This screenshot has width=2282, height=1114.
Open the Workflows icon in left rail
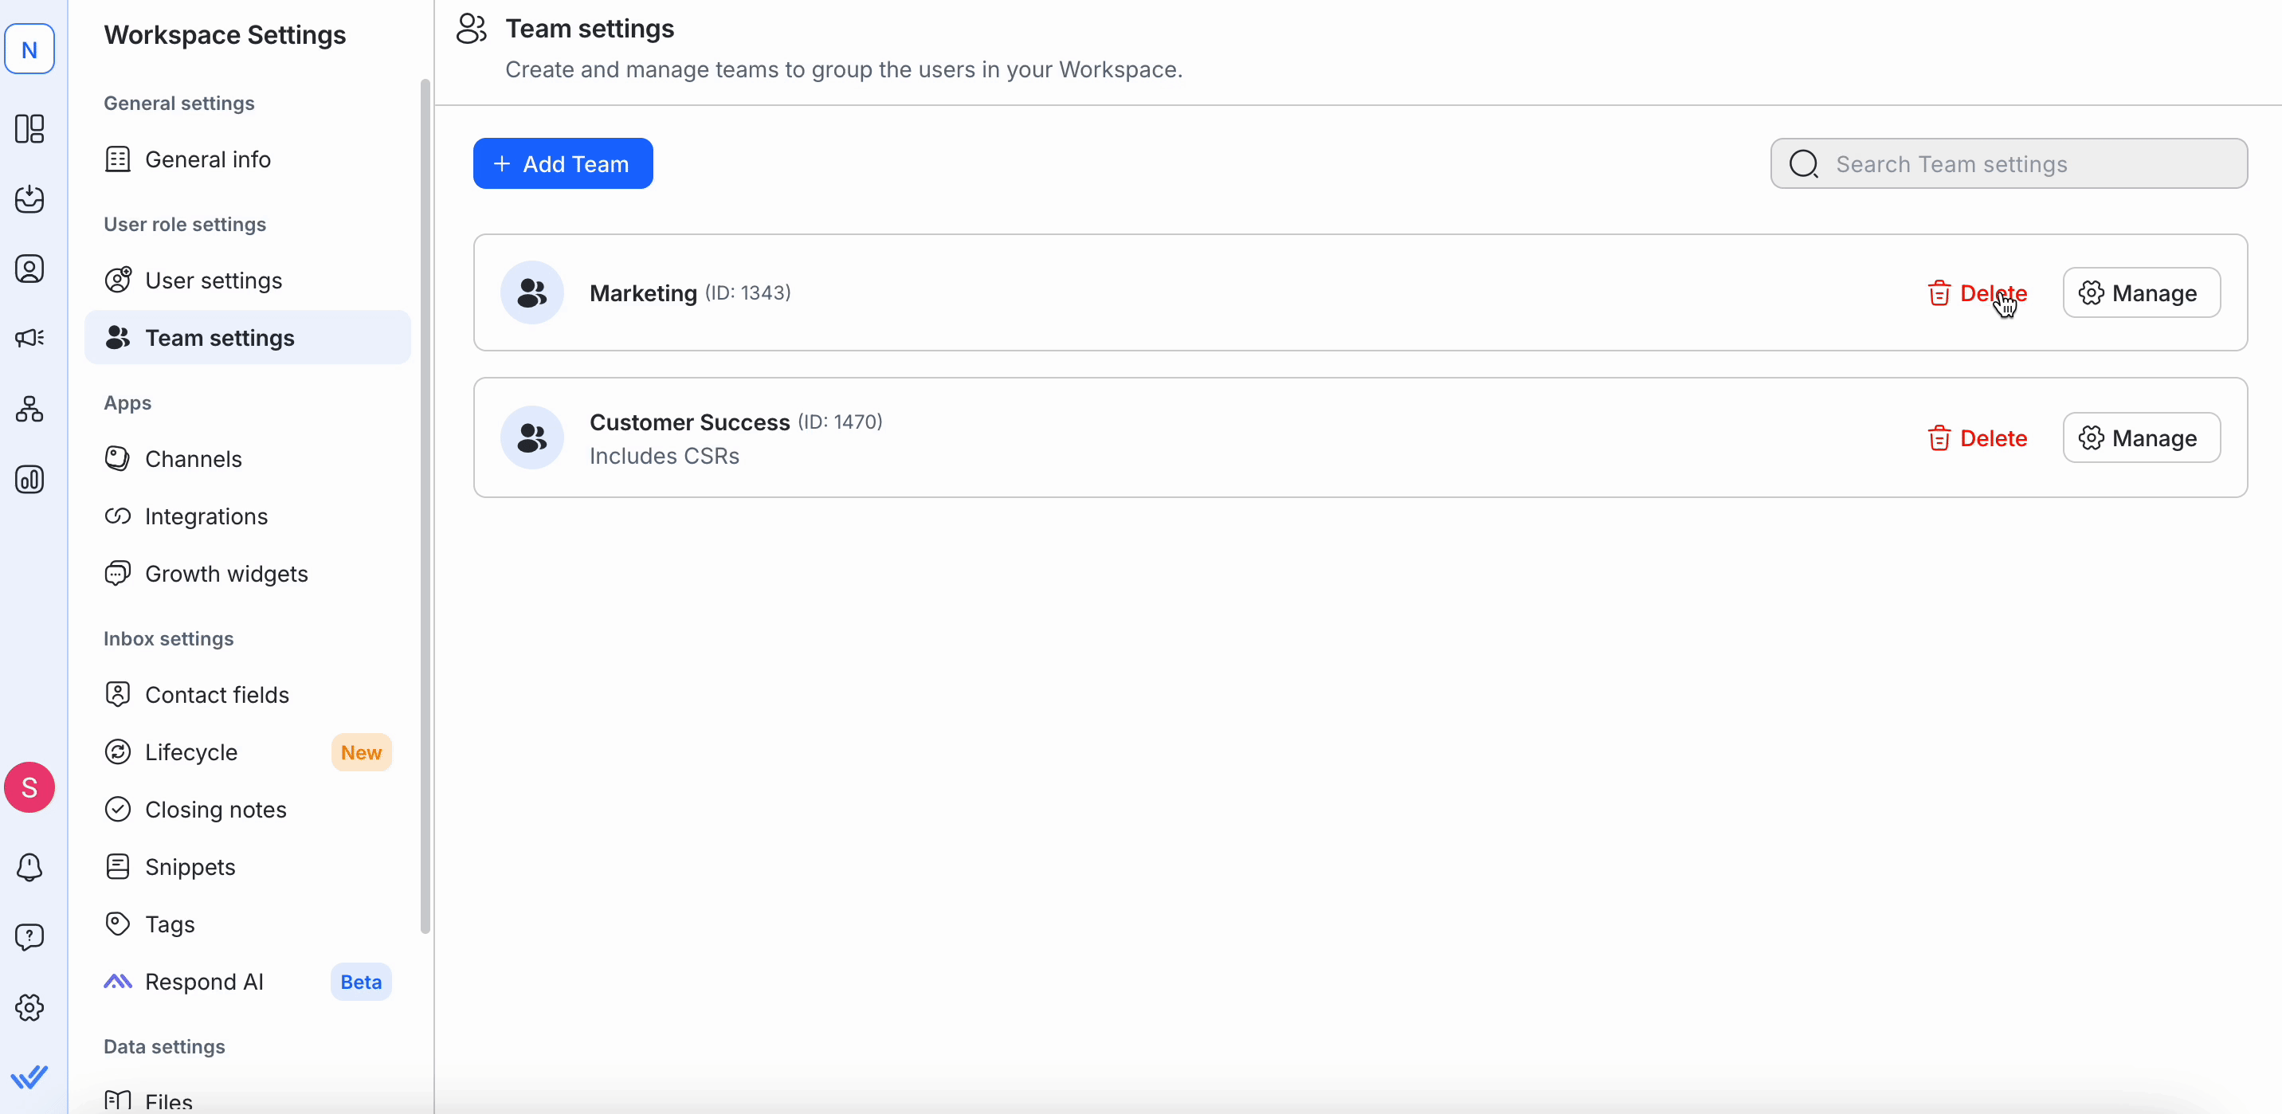[29, 409]
